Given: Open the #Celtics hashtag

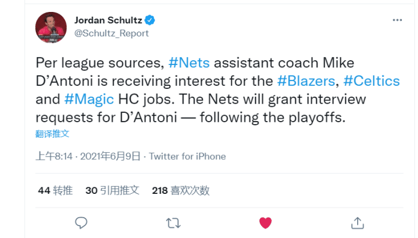Looking at the screenshot, I should coord(371,81).
